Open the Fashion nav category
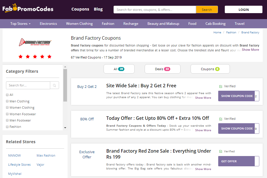Image resolution: width=267 pixels, height=178 pixels. [x=108, y=24]
